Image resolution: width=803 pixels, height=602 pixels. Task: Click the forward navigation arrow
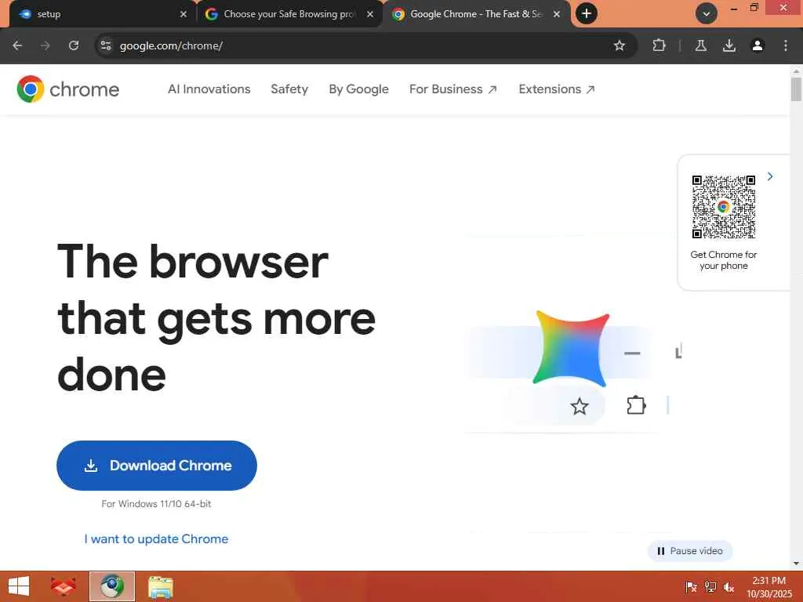click(x=45, y=45)
